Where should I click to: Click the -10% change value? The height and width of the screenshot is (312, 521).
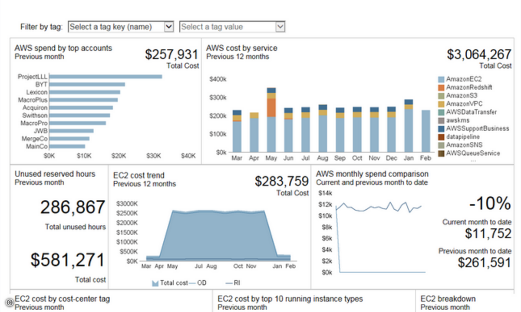491,203
